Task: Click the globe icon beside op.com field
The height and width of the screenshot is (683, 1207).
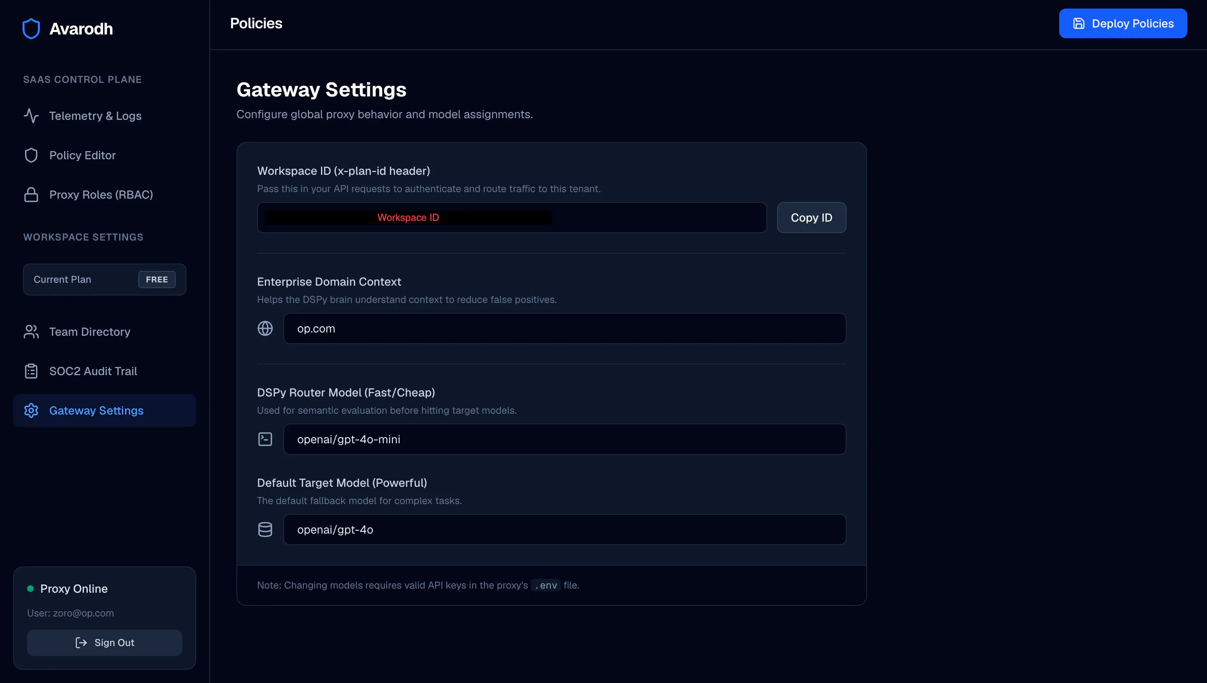Action: tap(265, 328)
